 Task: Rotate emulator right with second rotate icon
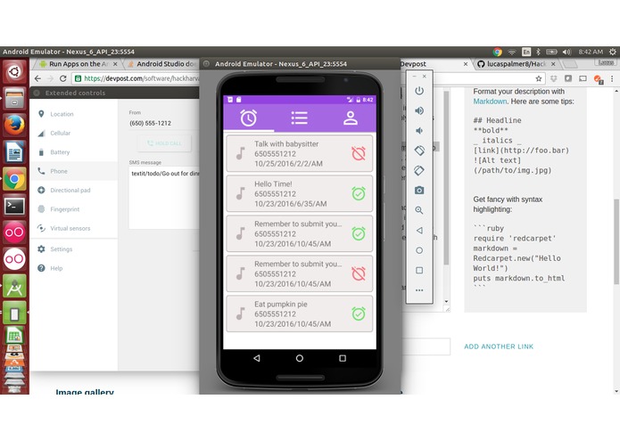419,170
